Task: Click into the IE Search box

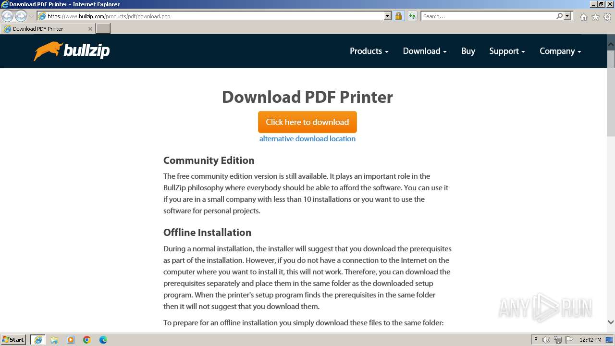Action: (x=488, y=16)
